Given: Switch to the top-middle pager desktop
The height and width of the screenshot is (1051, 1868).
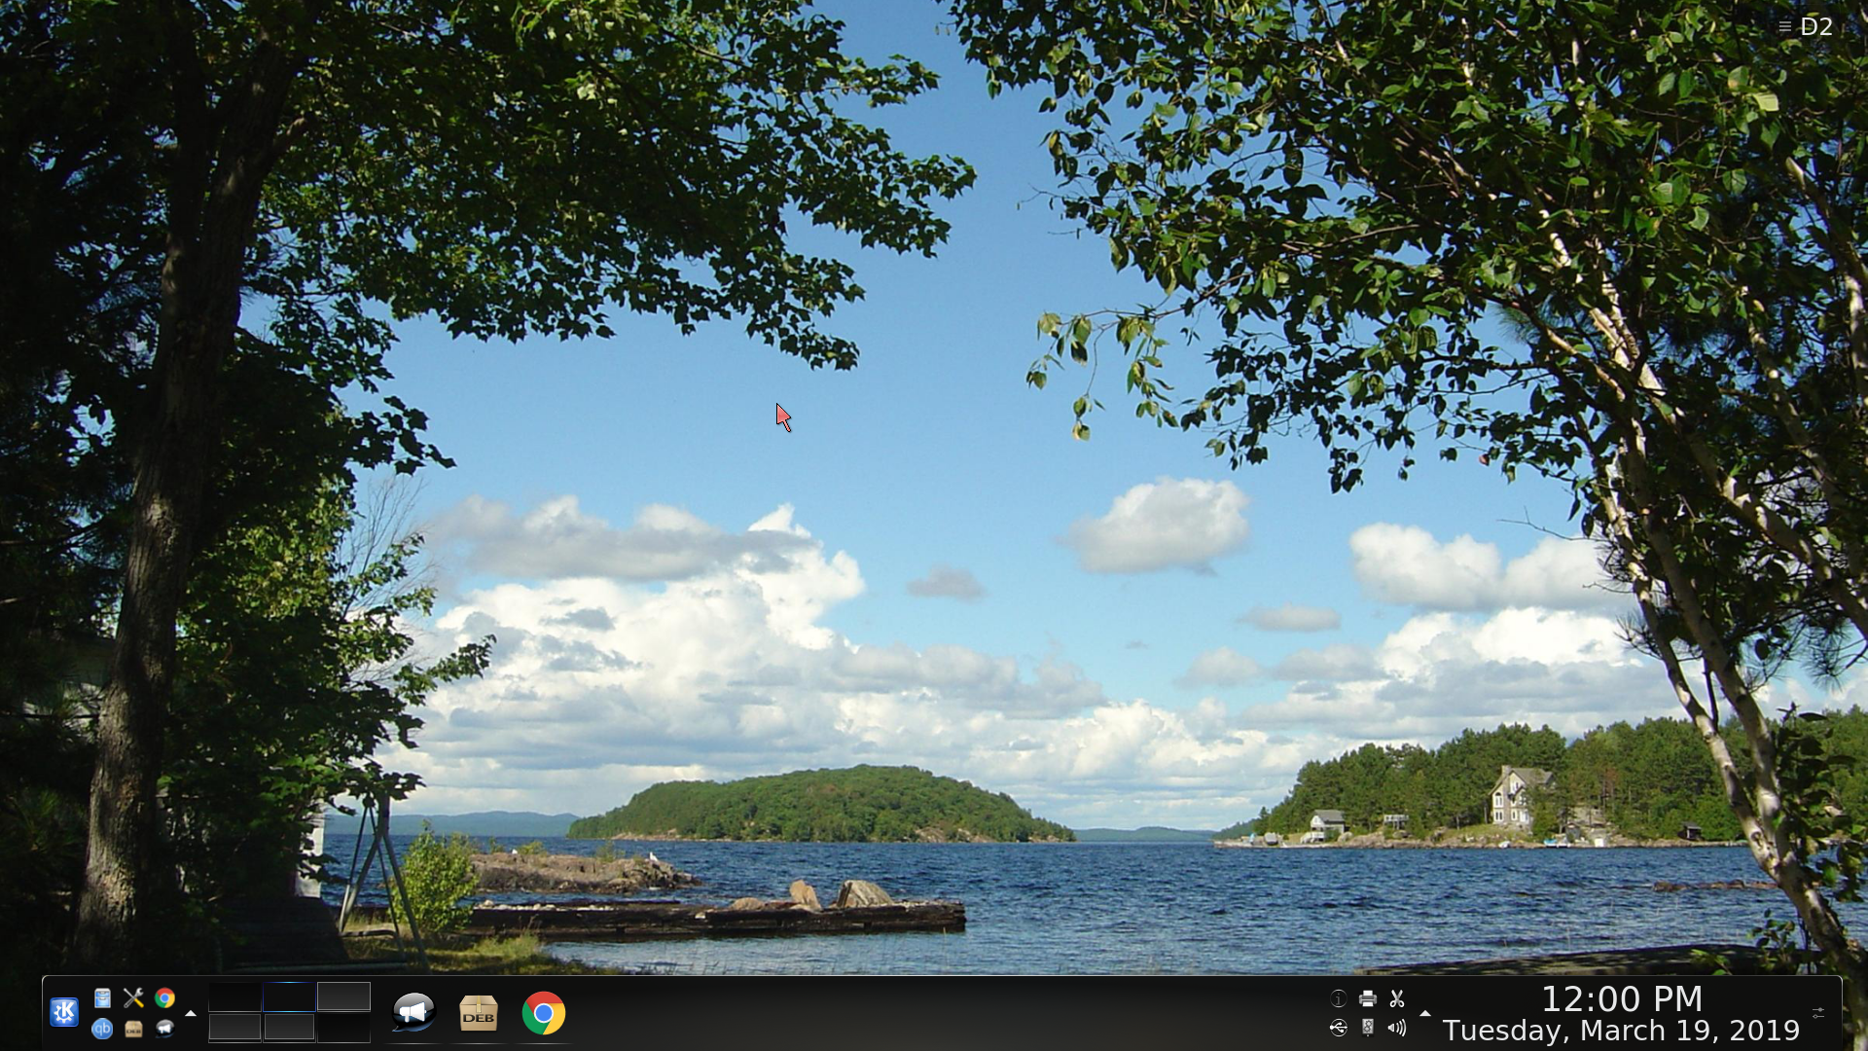Looking at the screenshot, I should tap(289, 997).
